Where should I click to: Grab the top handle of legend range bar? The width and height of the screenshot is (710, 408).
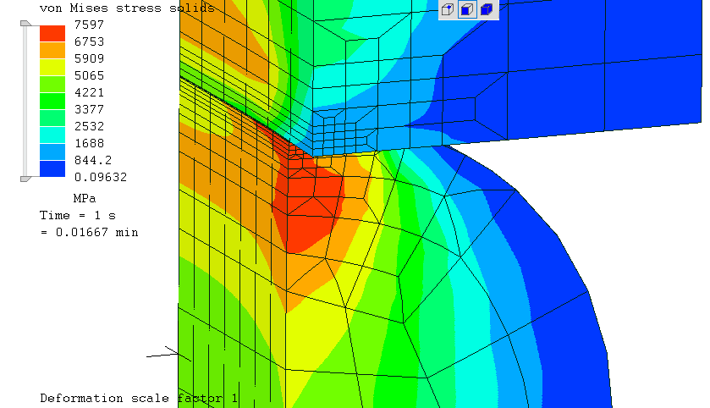point(25,24)
